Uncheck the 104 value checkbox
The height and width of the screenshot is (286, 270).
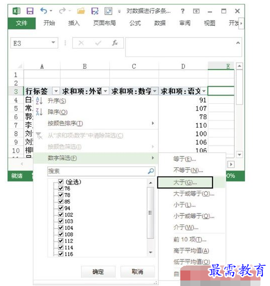(61, 227)
